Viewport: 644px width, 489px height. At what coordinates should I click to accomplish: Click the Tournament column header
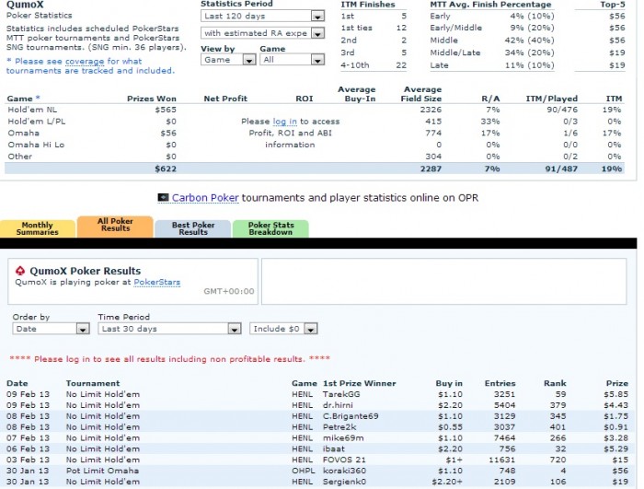(x=93, y=383)
